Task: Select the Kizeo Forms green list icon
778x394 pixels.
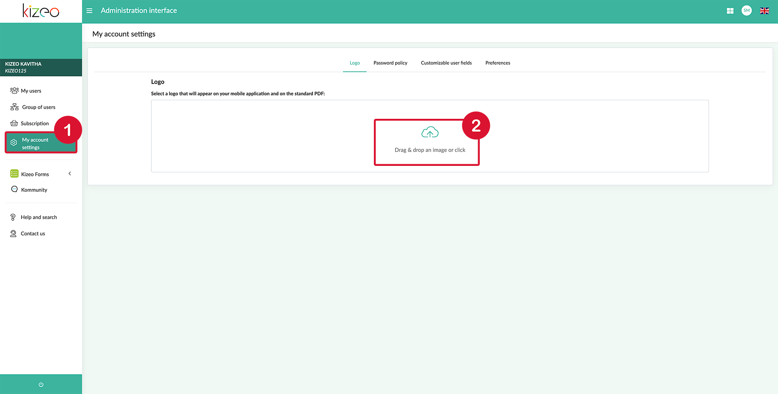Action: (13, 174)
